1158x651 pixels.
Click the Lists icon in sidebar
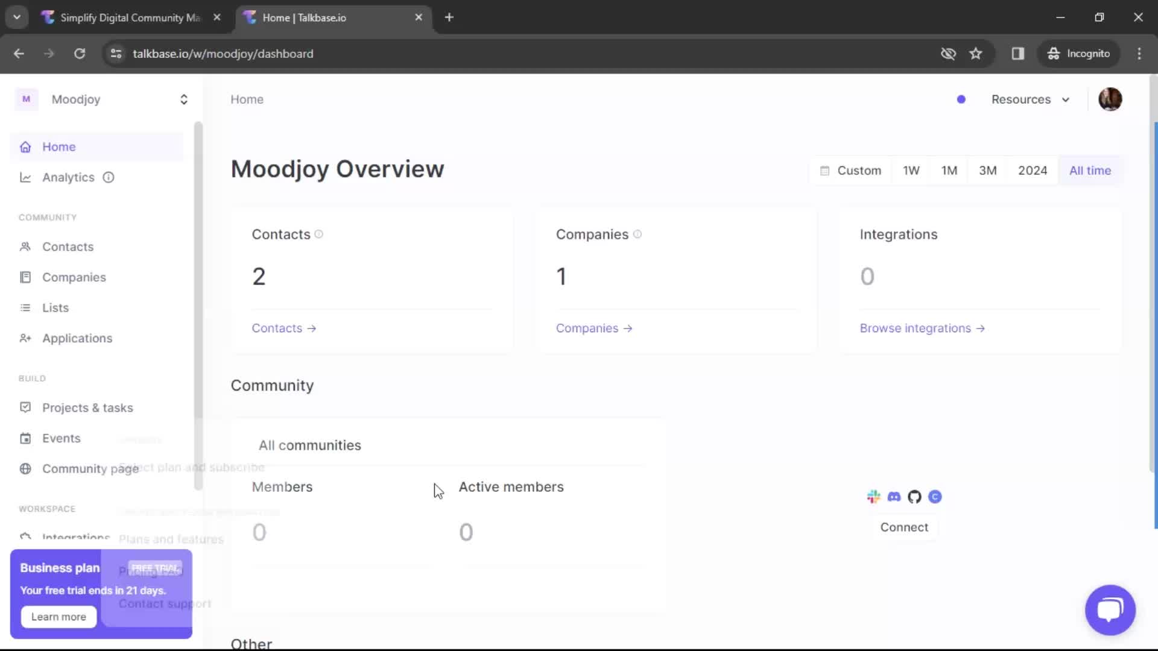[25, 307]
